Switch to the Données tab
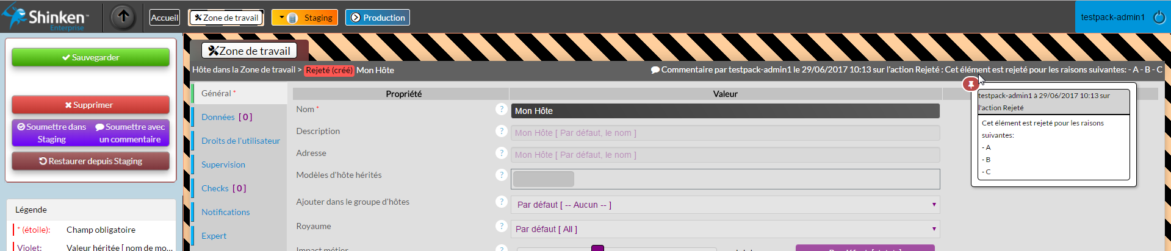Image resolution: width=1171 pixels, height=251 pixels. (226, 117)
